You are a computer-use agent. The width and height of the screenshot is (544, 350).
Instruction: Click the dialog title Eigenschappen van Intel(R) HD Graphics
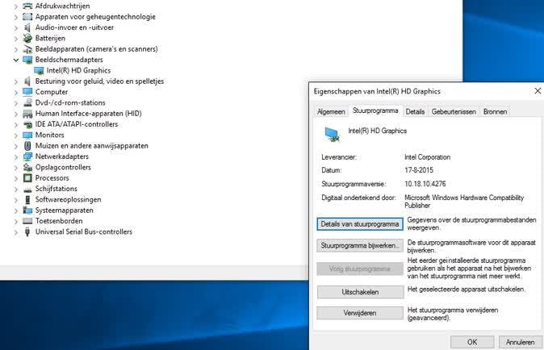(x=377, y=91)
